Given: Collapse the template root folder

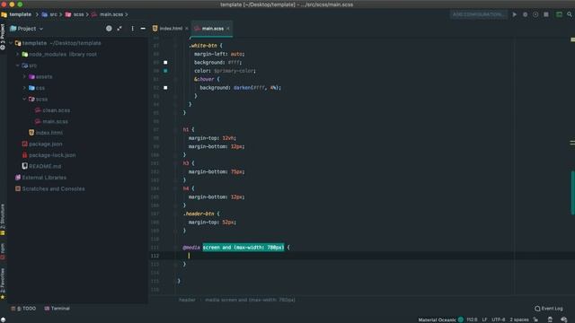Looking at the screenshot, I should pos(11,43).
